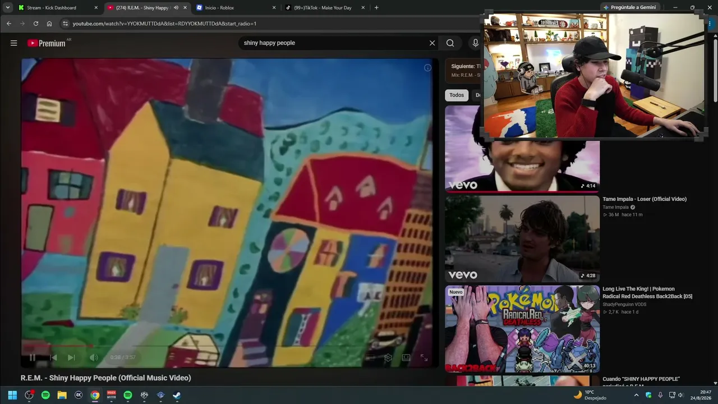
Task: Close the Inicio - Roblox tab
Action: [x=274, y=8]
